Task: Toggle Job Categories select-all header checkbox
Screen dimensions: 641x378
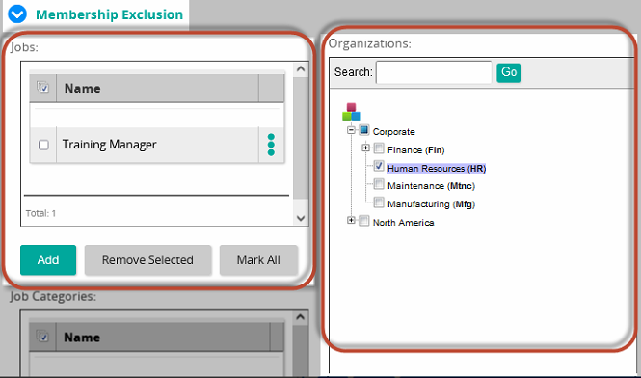Action: [42, 337]
